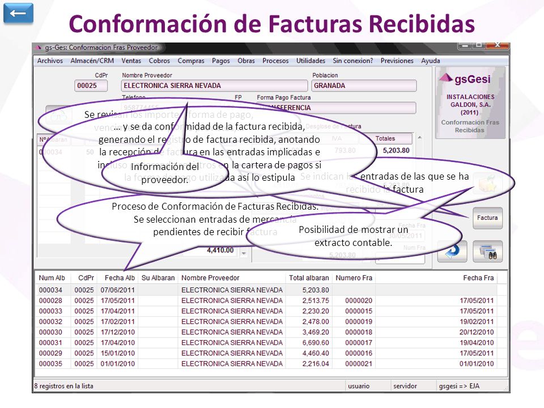Click Numero Fra value 0000021
This screenshot has width=544, height=408.
click(x=359, y=364)
